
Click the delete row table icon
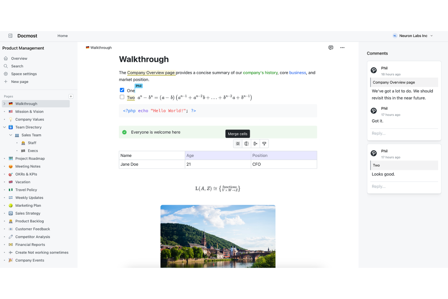(264, 144)
